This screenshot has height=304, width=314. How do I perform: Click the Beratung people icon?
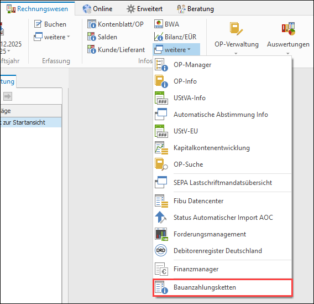click(x=181, y=9)
